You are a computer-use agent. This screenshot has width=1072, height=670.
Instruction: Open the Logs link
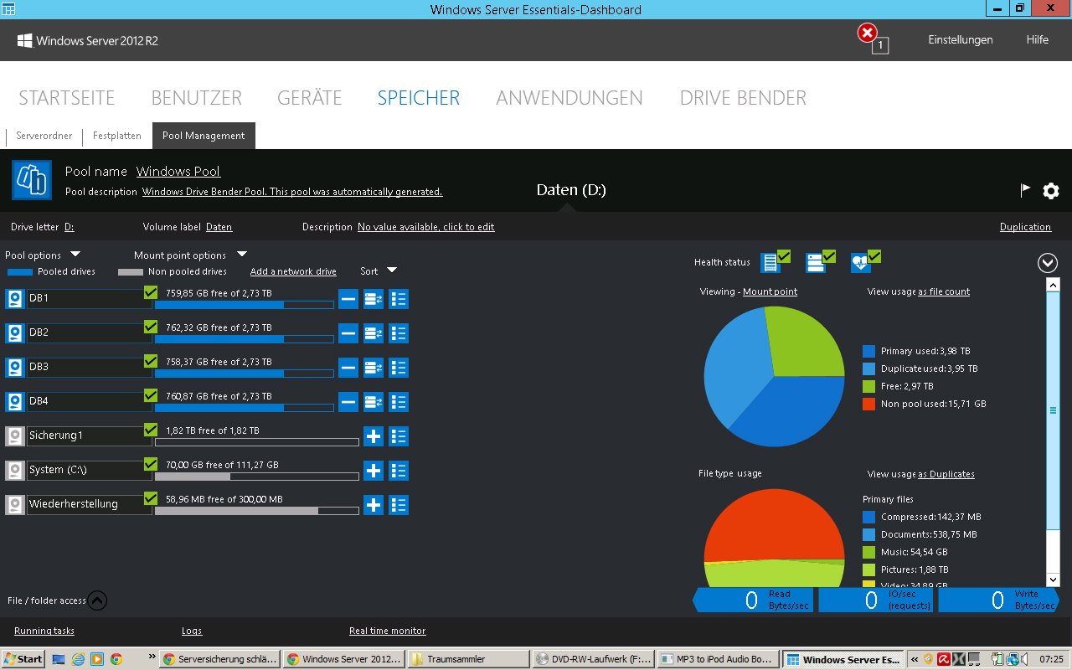pyautogui.click(x=192, y=631)
